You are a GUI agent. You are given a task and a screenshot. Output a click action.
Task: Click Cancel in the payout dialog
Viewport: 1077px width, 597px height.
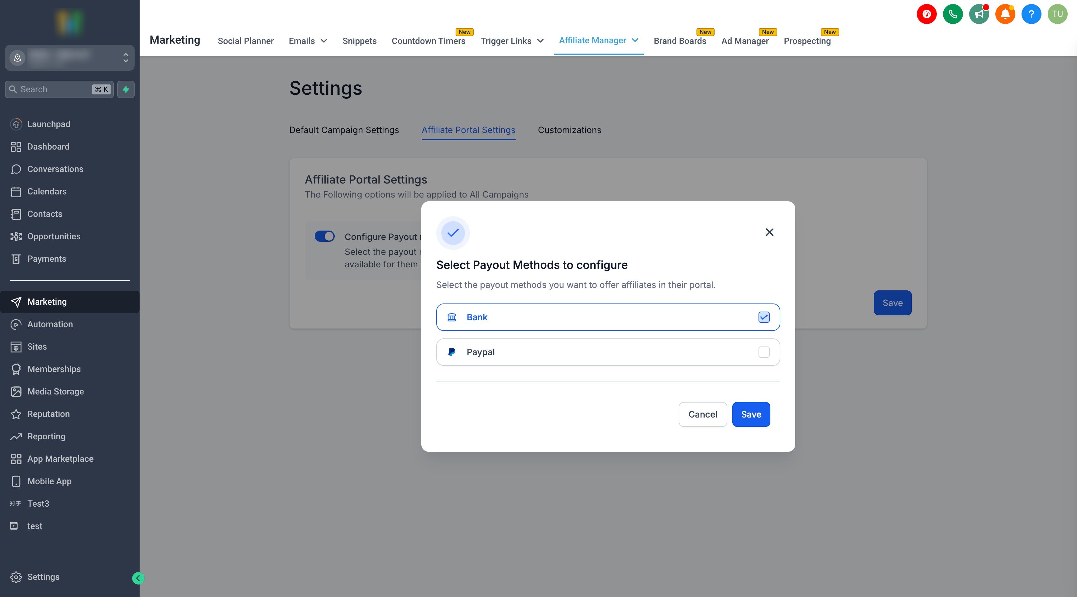(x=702, y=414)
